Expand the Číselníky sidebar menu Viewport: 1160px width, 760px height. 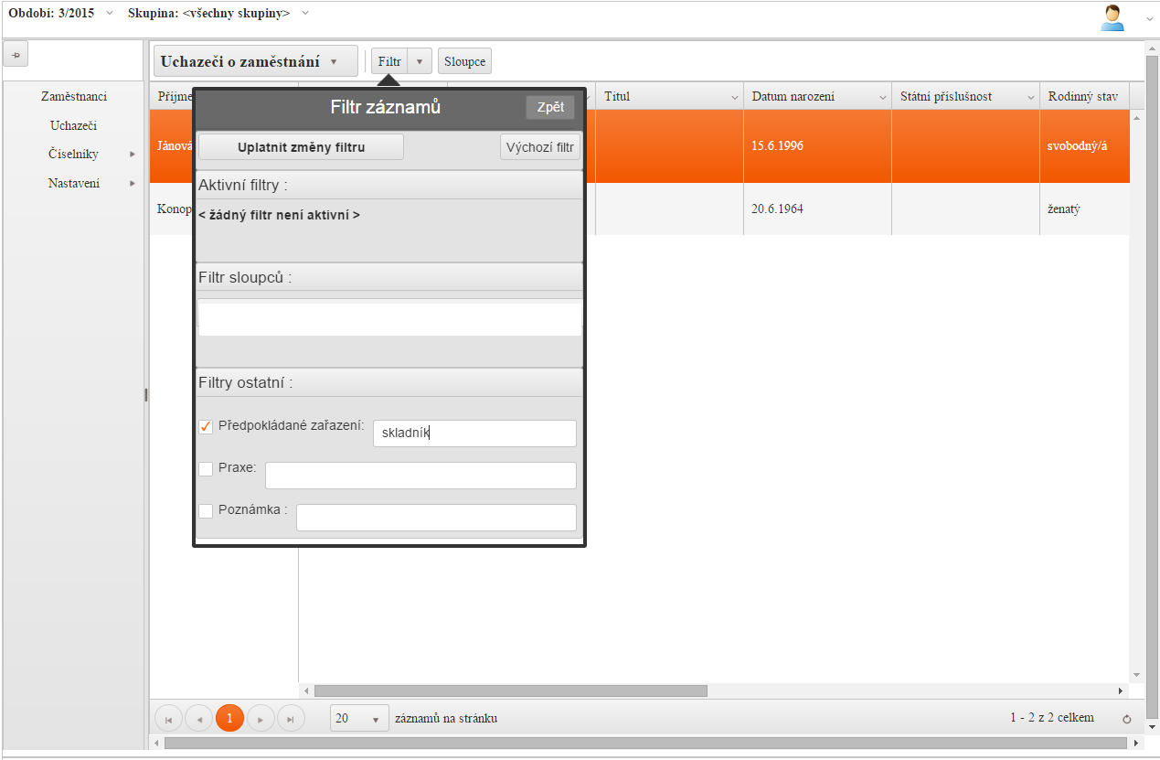click(74, 155)
